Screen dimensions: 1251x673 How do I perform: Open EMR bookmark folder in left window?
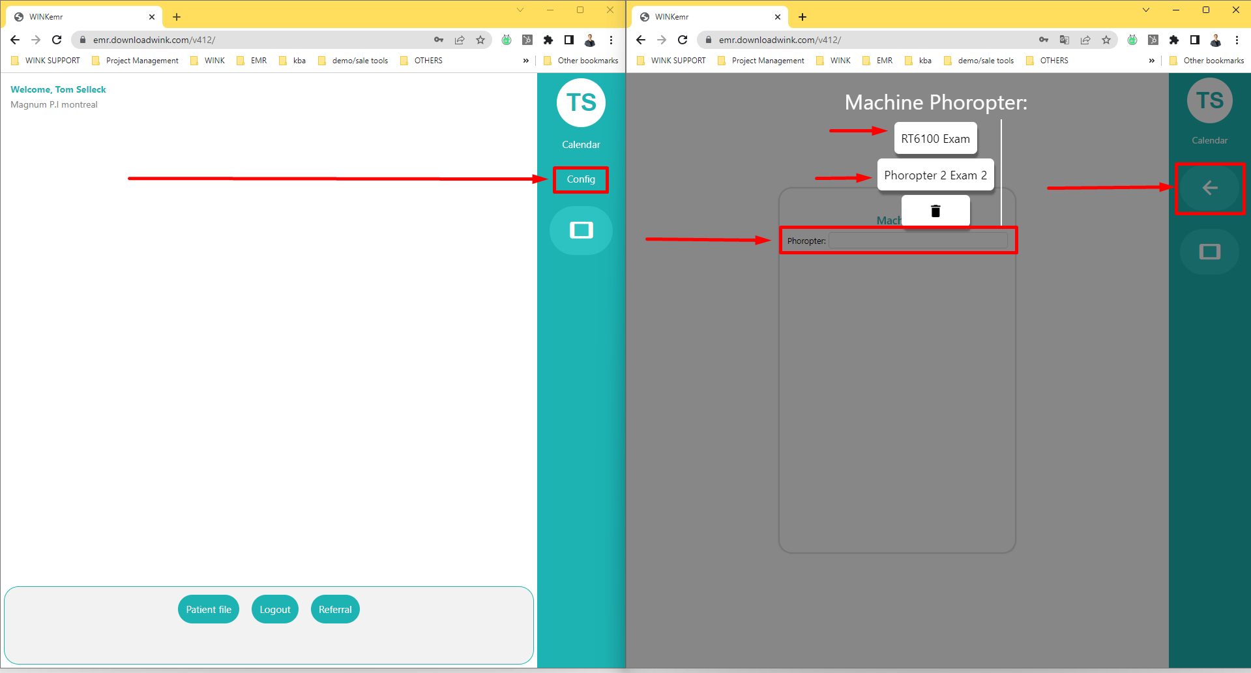252,61
